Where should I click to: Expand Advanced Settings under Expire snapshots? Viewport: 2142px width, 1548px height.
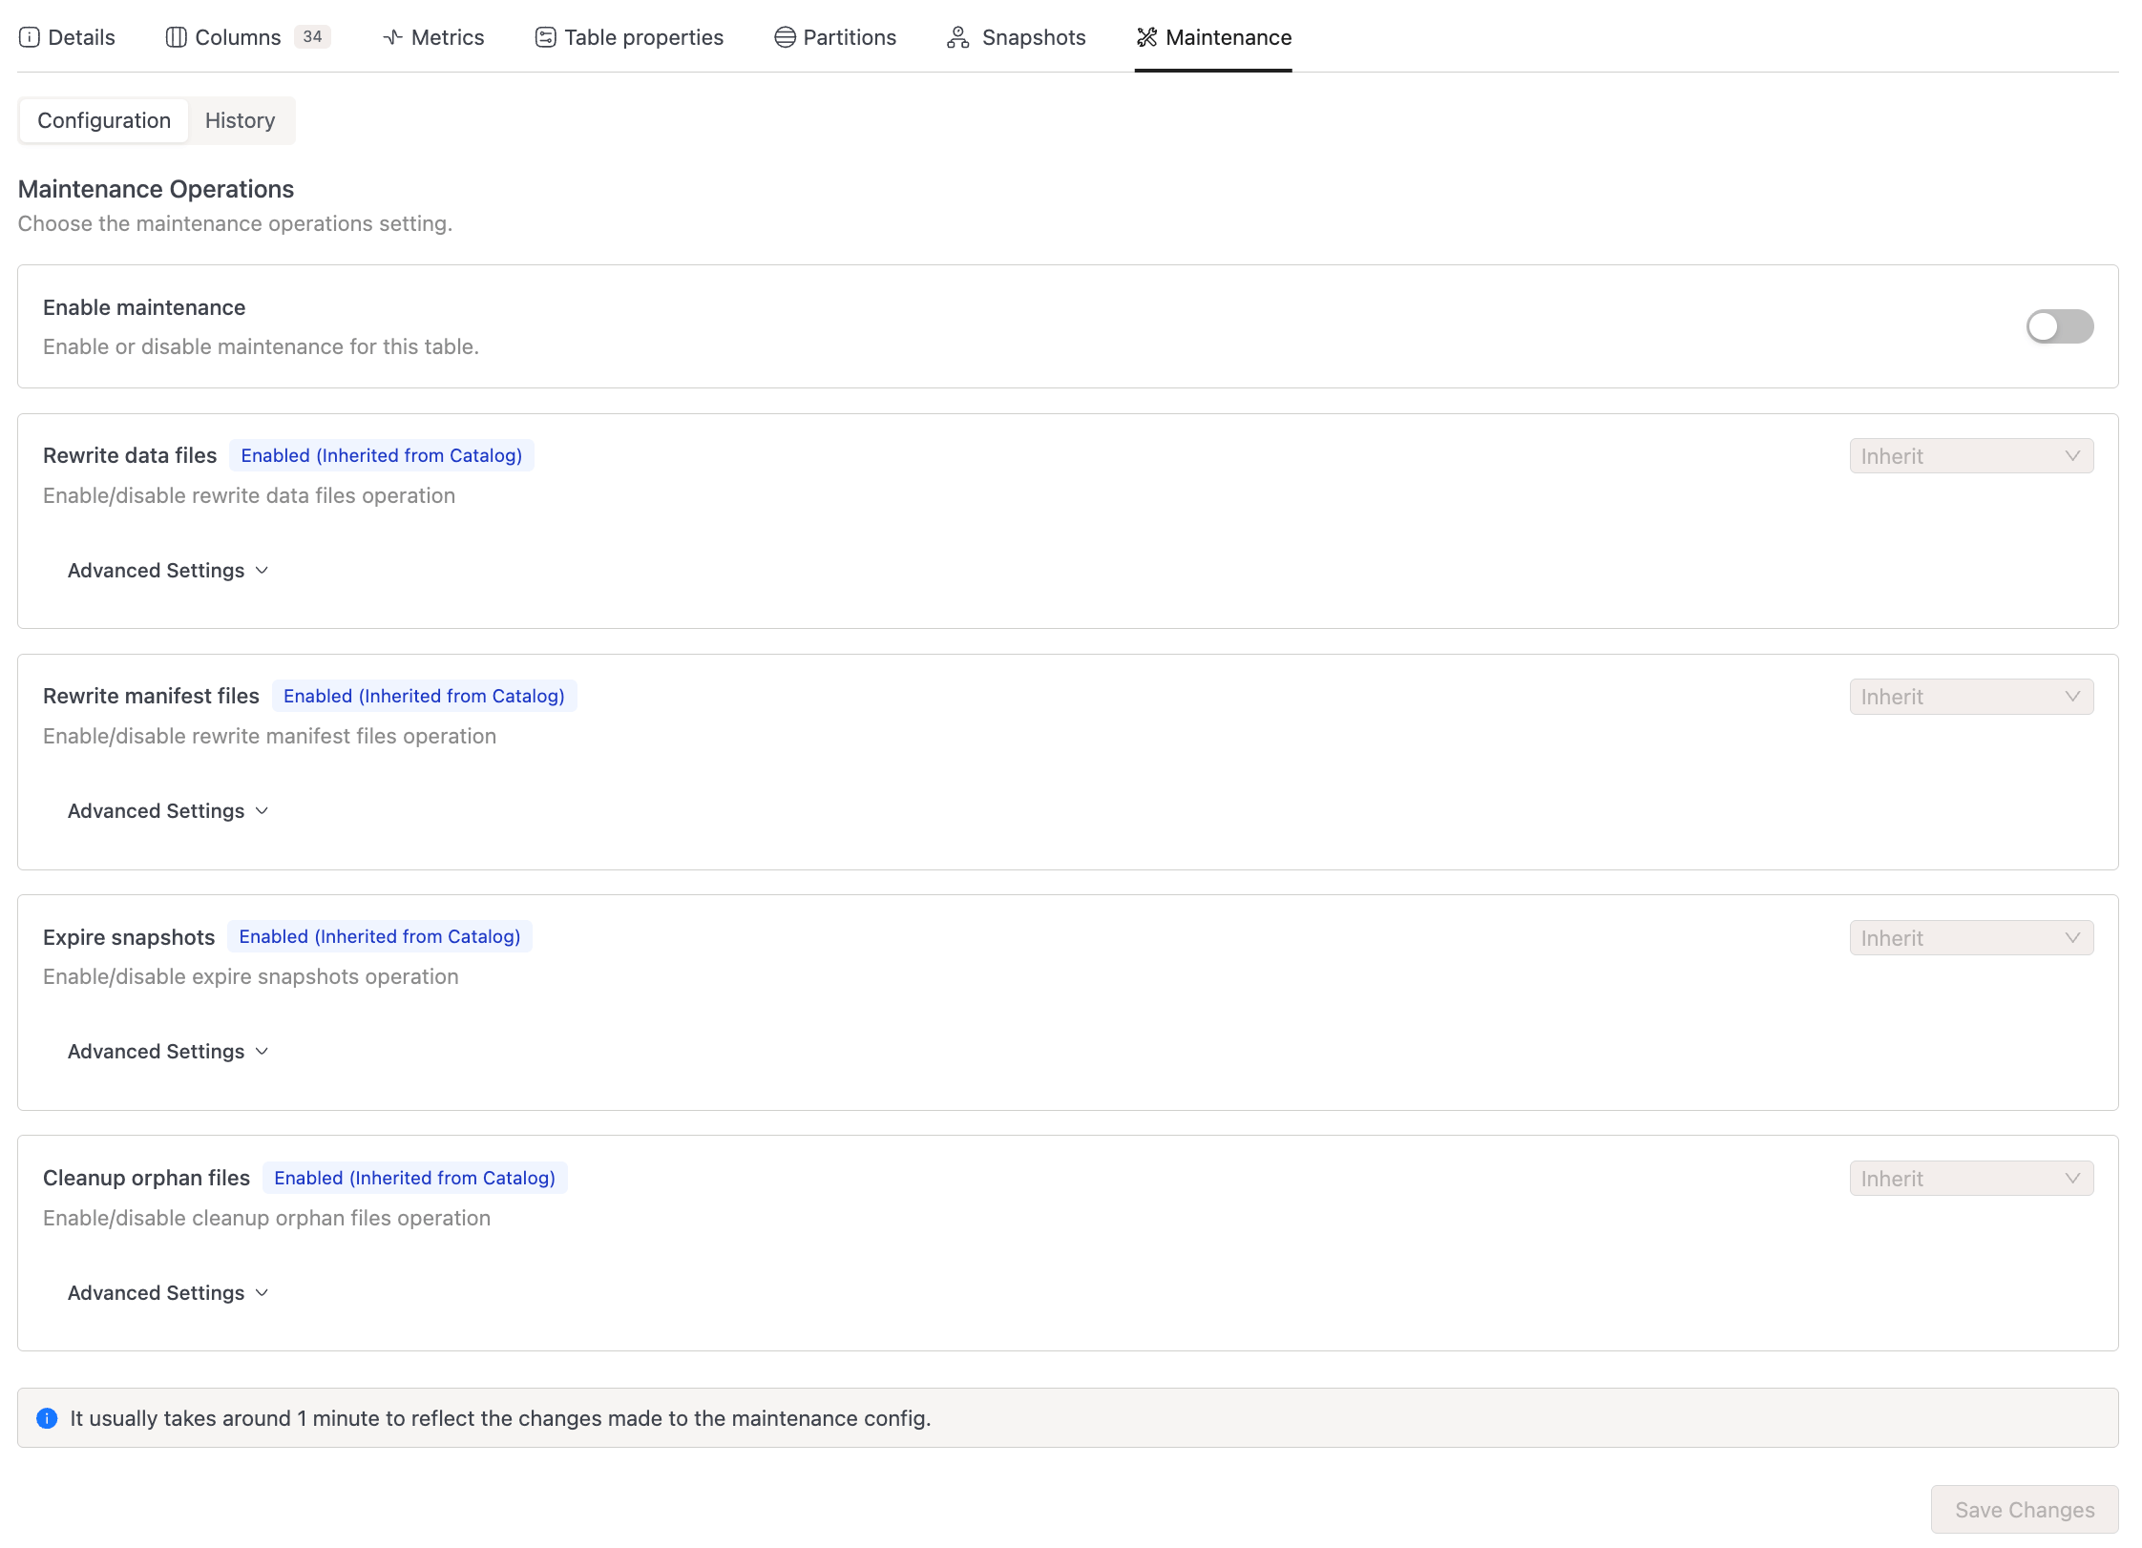[168, 1052]
